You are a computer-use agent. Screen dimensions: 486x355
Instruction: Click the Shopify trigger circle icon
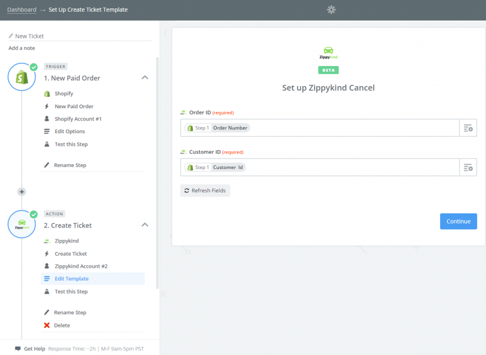(22, 77)
